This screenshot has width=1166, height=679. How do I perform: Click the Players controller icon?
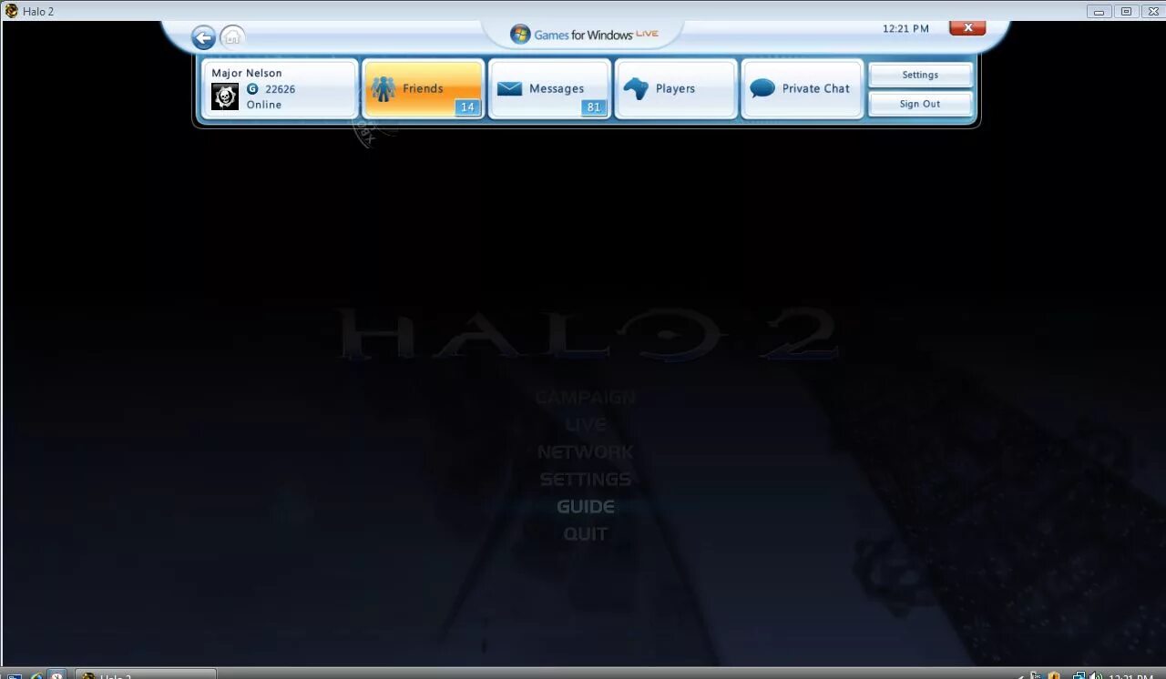636,88
